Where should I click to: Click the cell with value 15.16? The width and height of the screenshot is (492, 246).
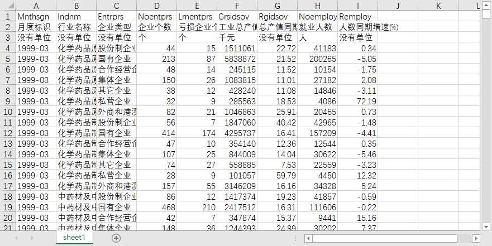358,218
